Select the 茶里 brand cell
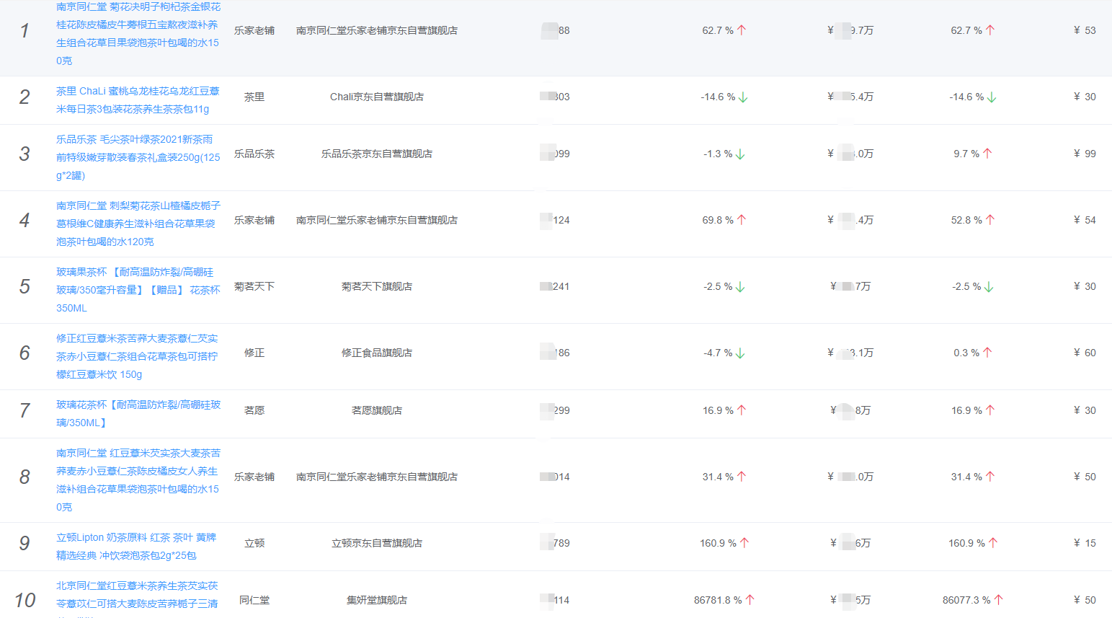Viewport: 1112px width, 618px height. 254,97
